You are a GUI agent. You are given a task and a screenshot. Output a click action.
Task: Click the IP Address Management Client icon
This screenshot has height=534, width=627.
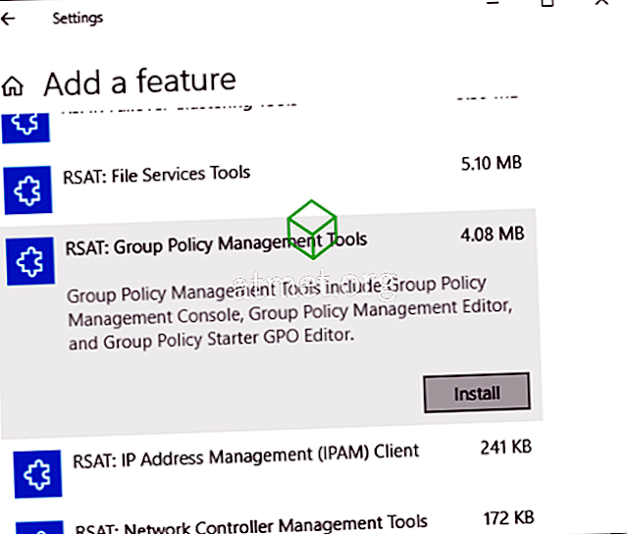click(x=37, y=474)
